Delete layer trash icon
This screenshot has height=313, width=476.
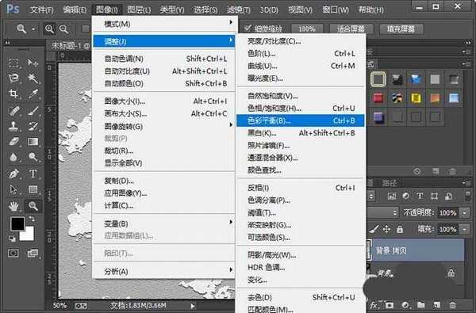click(x=453, y=304)
